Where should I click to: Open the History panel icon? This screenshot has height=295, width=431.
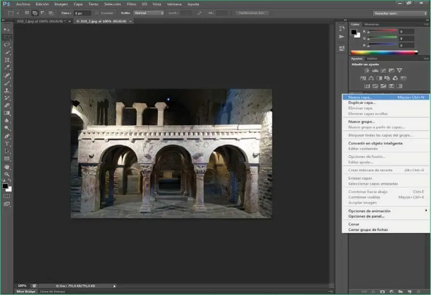click(342, 29)
